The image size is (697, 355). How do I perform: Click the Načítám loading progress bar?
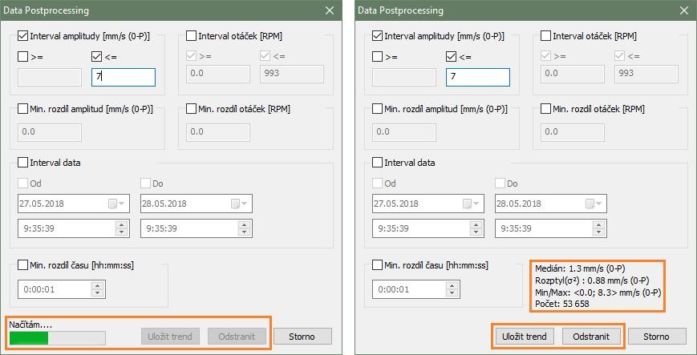(x=57, y=337)
